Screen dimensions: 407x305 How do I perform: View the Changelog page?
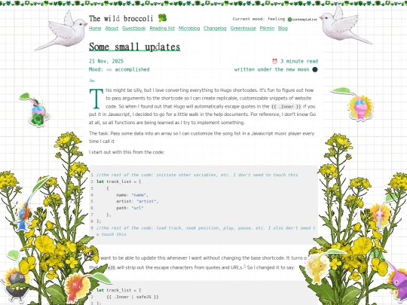[215, 29]
